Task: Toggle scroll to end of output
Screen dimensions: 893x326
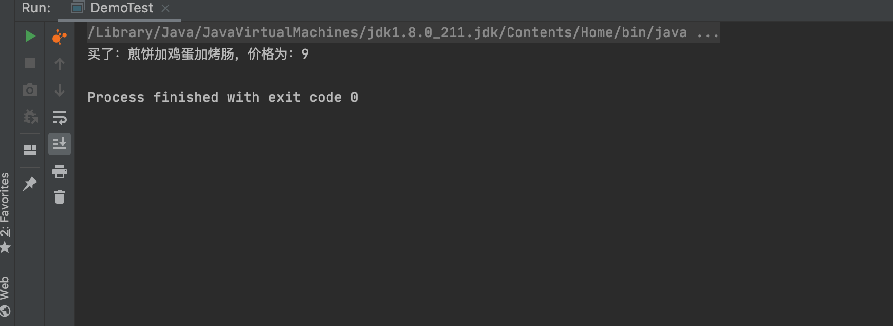Action: [x=60, y=144]
